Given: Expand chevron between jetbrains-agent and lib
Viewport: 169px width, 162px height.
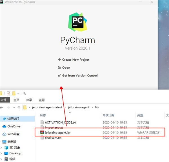Looking at the screenshot, I should click(x=92, y=108).
